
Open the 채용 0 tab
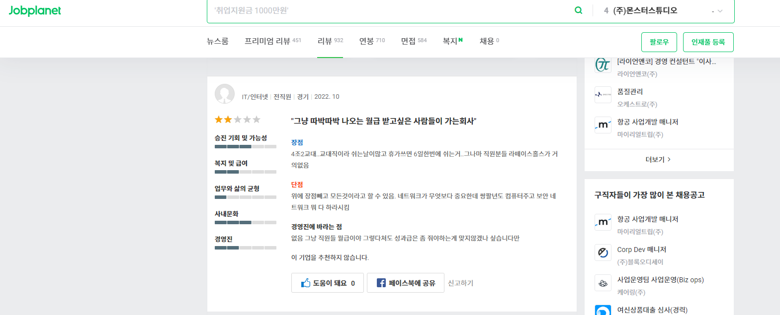point(489,41)
